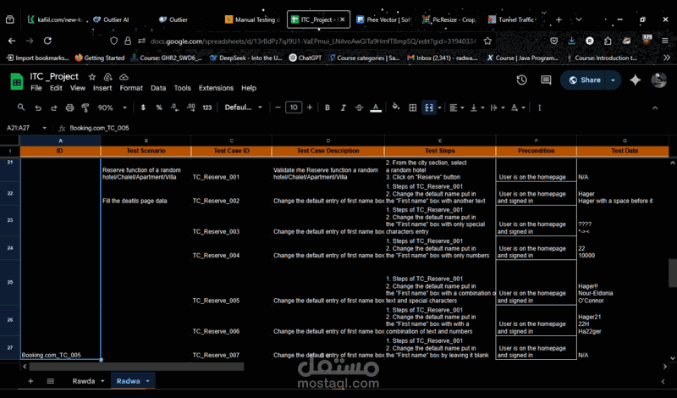This screenshot has height=398, width=677.
Task: Click the redo arrow in toolbar
Action: coord(53,108)
